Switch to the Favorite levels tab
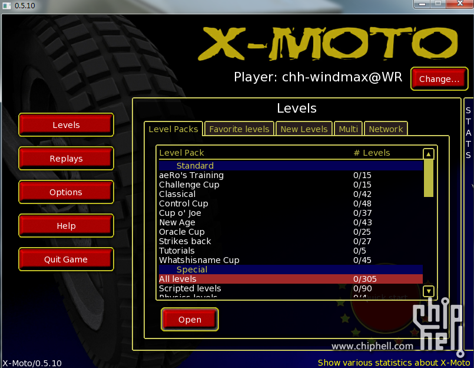The image size is (474, 368). point(239,129)
